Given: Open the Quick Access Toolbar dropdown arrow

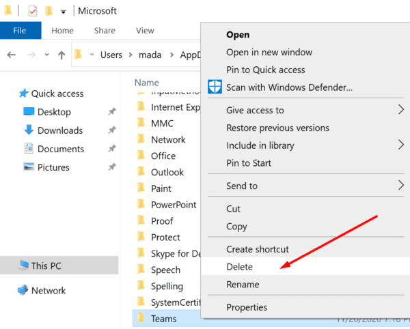Looking at the screenshot, I should click(64, 12).
